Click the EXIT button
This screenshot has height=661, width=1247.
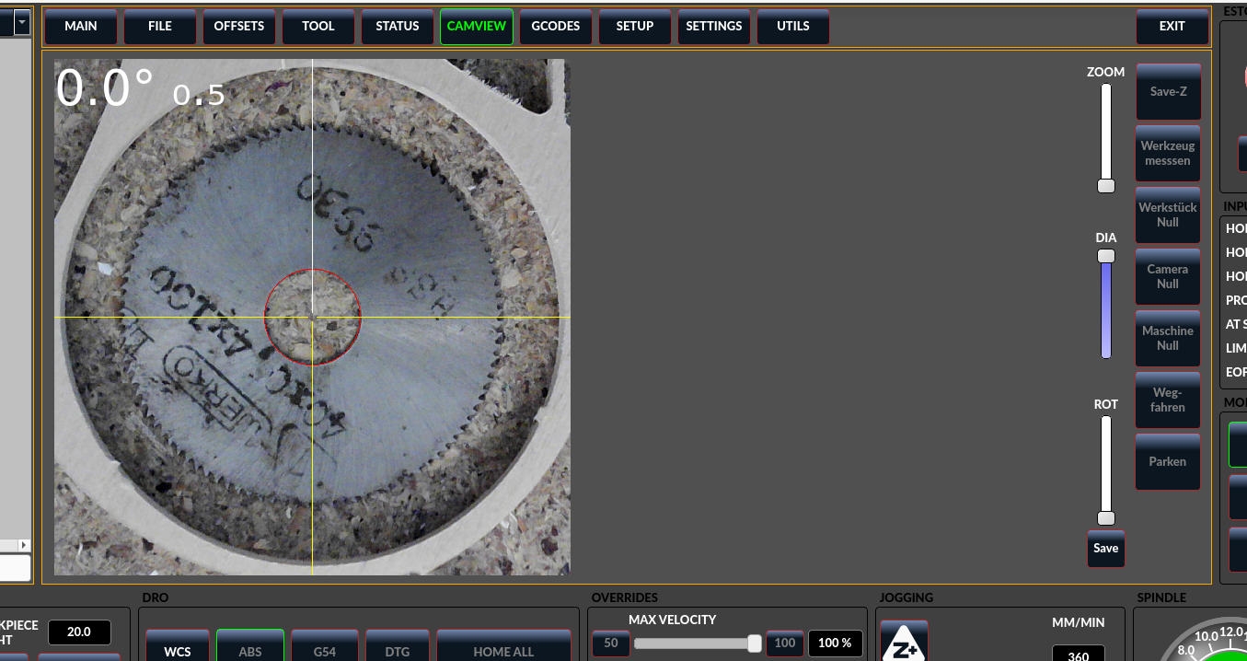point(1172,27)
